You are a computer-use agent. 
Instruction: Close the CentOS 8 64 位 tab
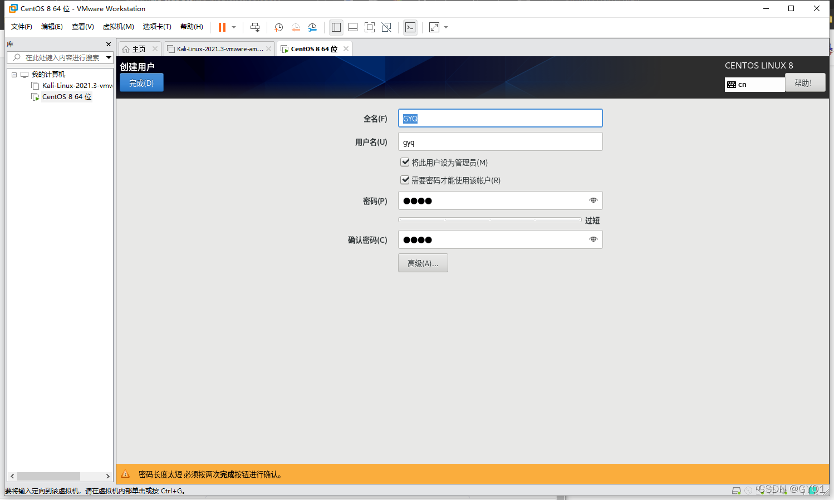[x=346, y=49]
